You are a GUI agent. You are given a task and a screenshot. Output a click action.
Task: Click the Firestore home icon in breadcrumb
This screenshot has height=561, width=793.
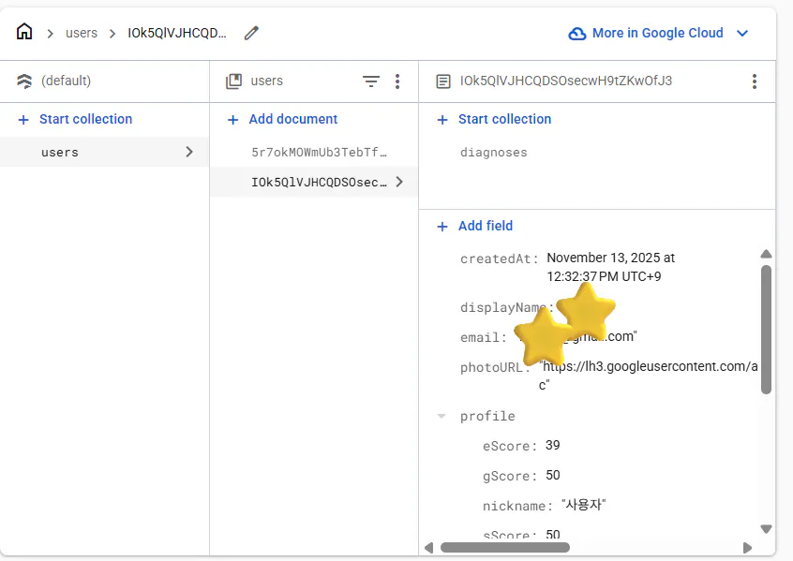point(24,31)
